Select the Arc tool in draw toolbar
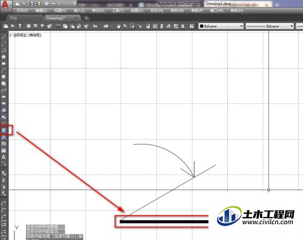The height and width of the screenshot is (240, 303). coord(4,70)
